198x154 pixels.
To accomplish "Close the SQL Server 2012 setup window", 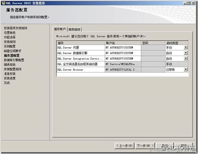I will point(193,3).
